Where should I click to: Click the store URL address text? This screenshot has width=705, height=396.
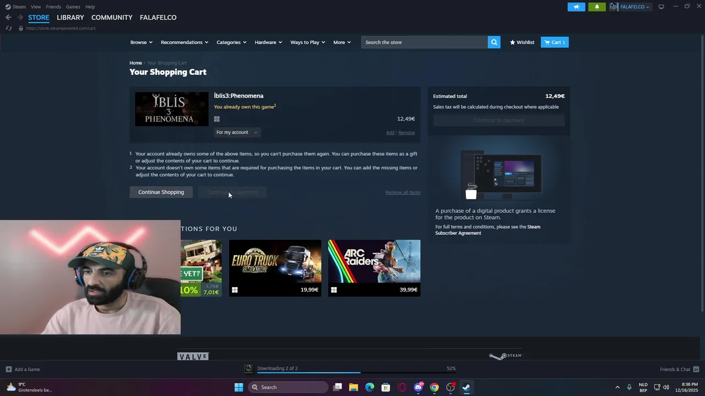(x=61, y=28)
